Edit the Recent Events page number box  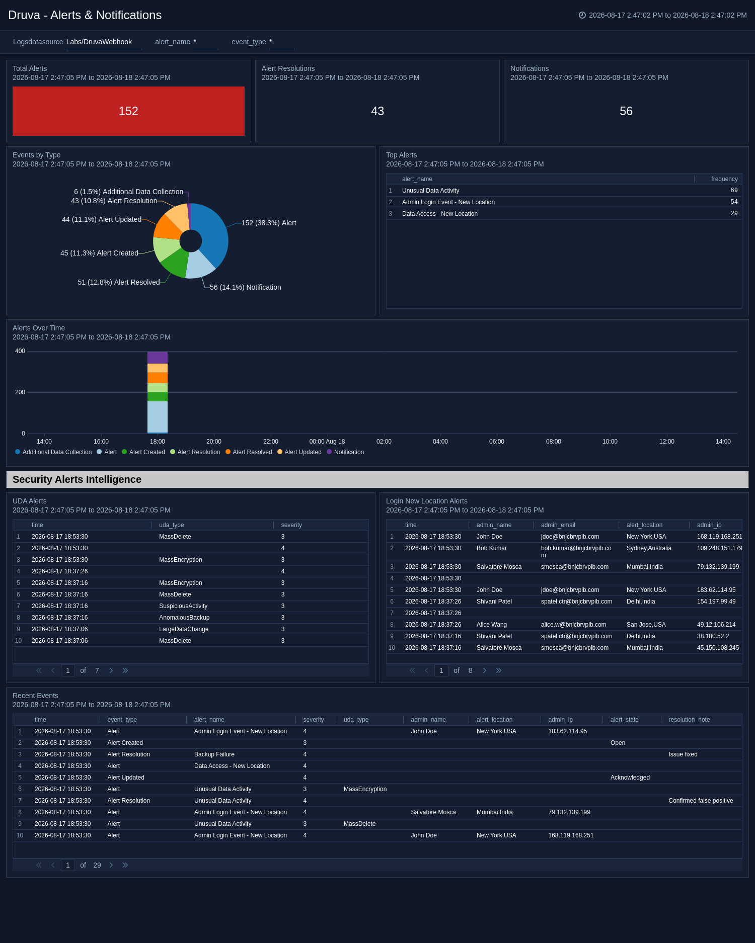68,865
